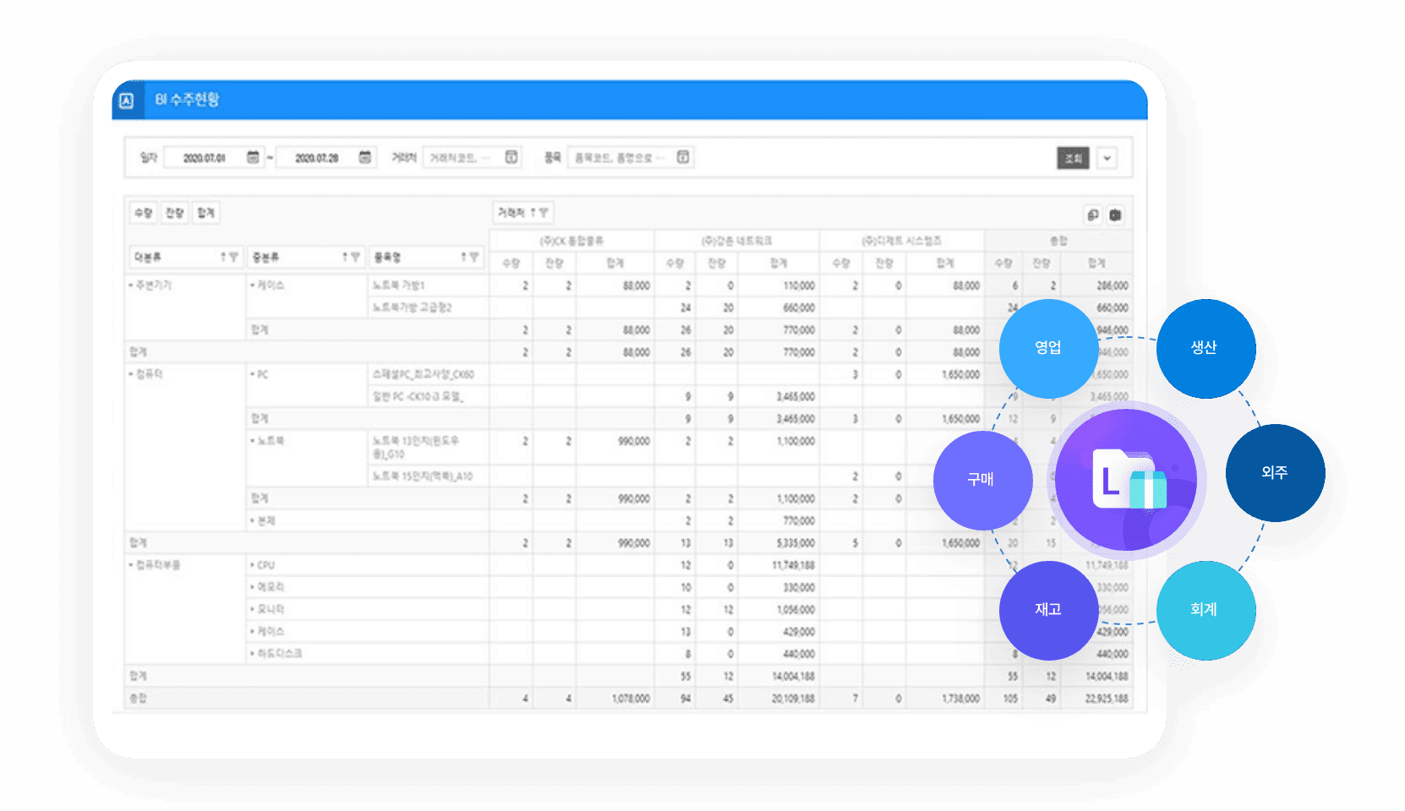This screenshot has width=1405, height=811.
Task: Open dropdown arrow next to 조회 button
Action: click(x=1107, y=158)
